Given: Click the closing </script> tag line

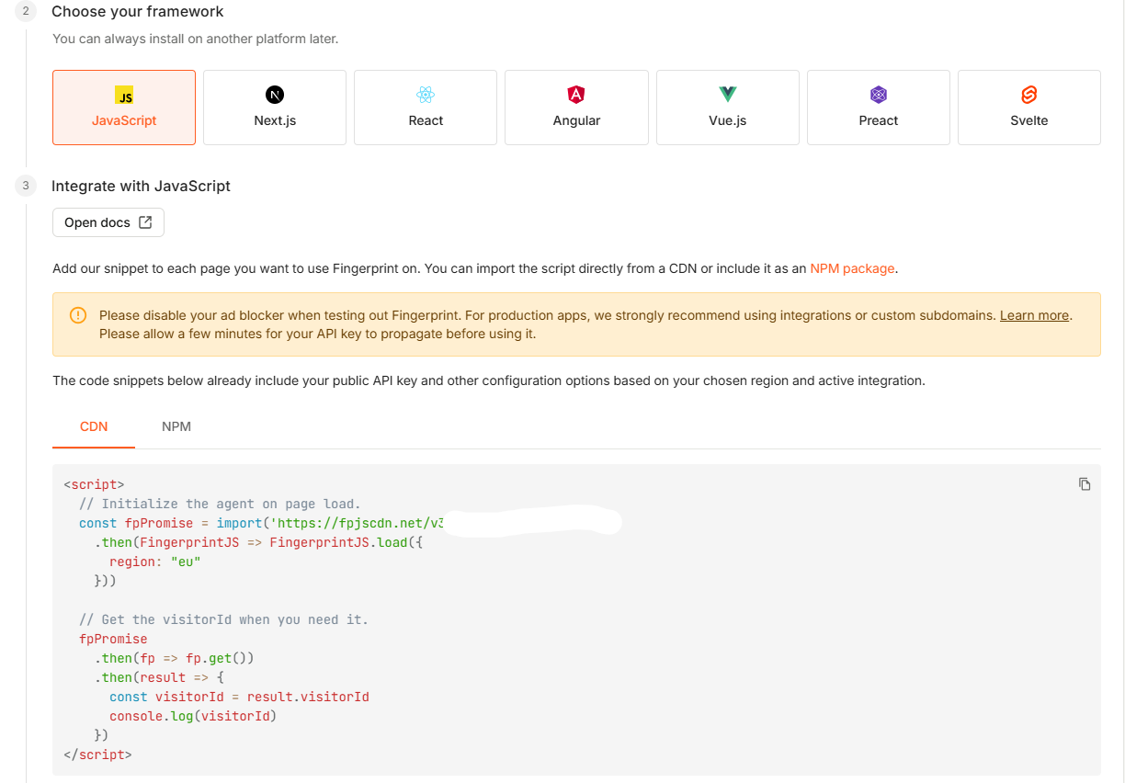Looking at the screenshot, I should 97,755.
